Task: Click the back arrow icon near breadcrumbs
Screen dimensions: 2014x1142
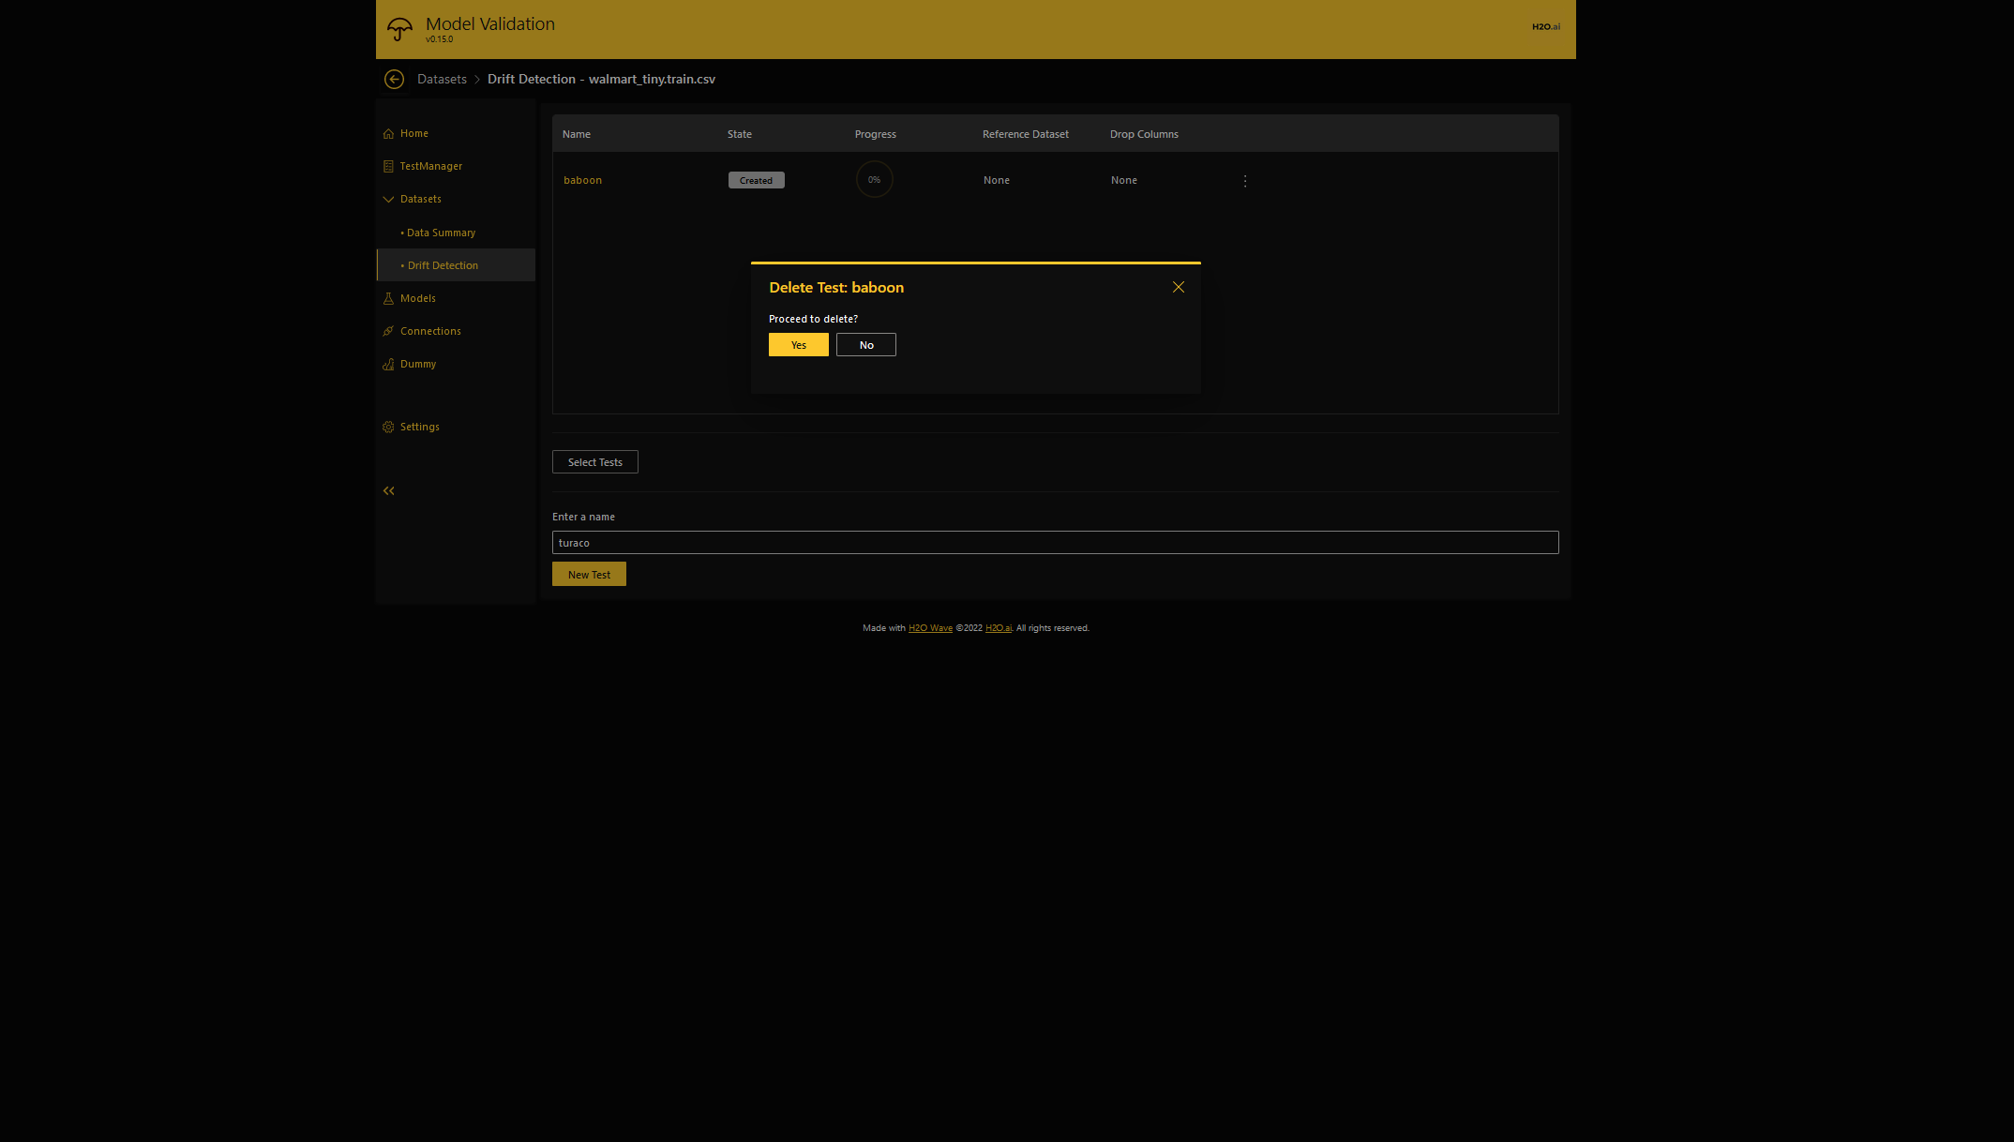Action: point(394,80)
